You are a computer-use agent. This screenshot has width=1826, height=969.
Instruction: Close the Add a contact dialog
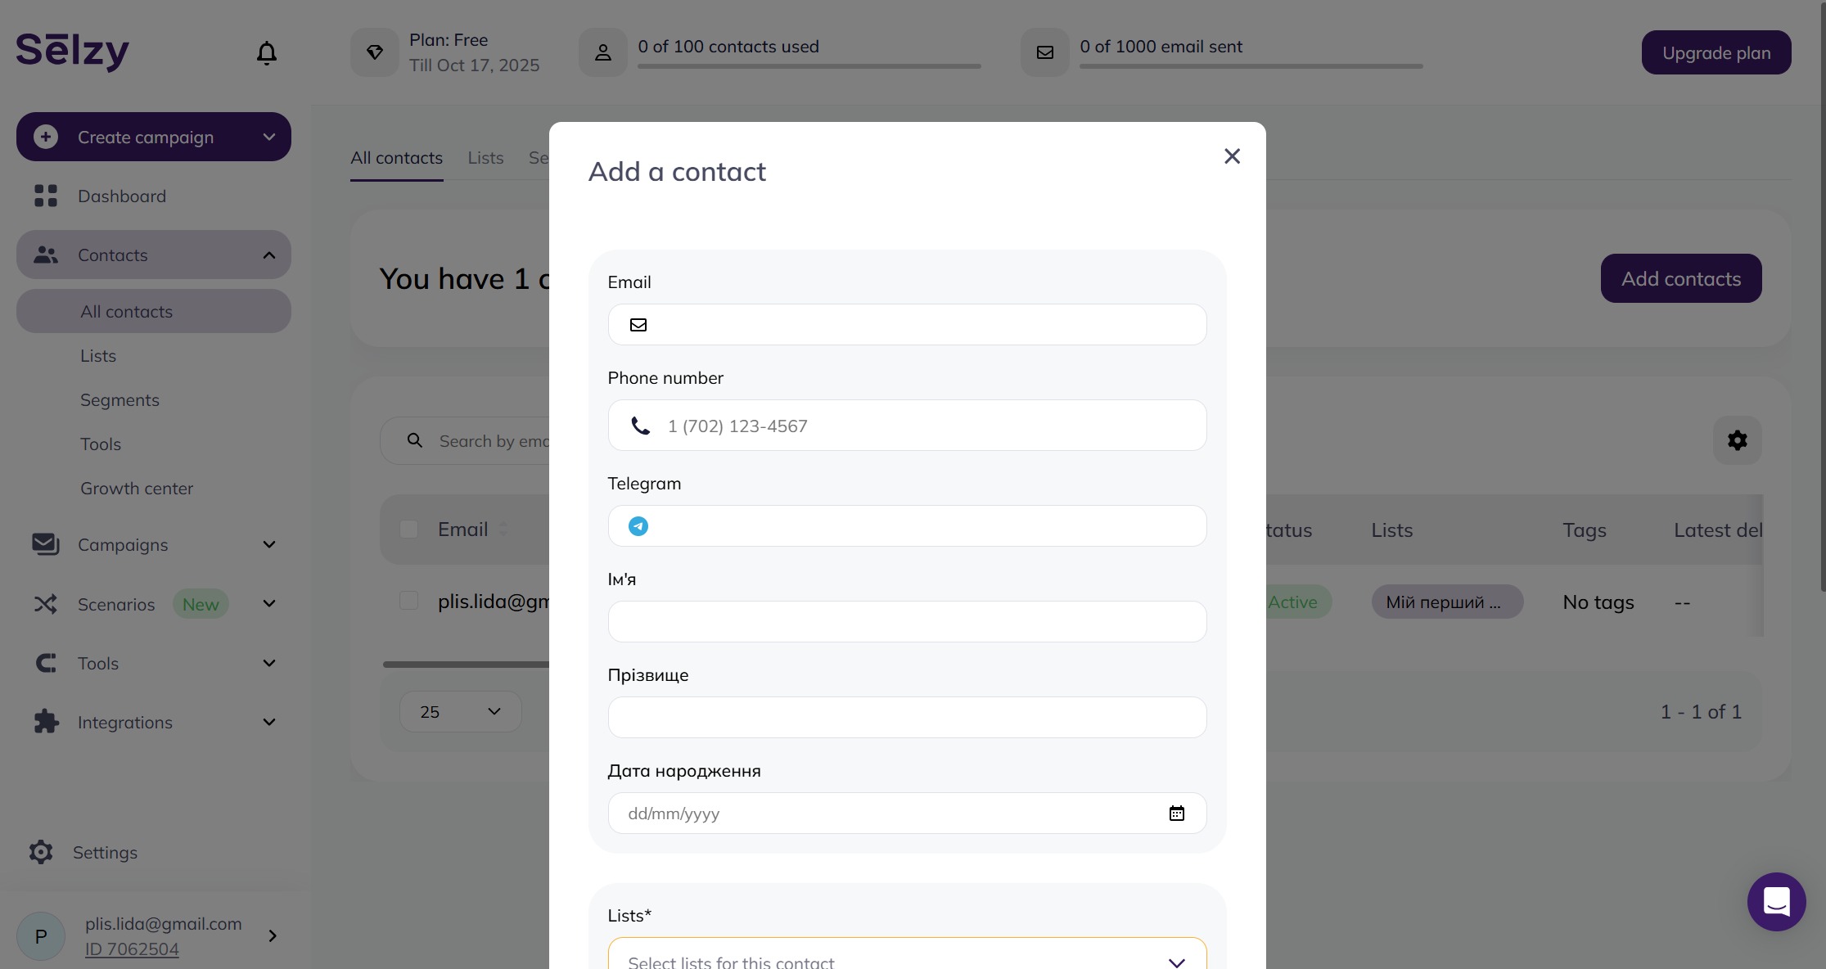tap(1233, 156)
